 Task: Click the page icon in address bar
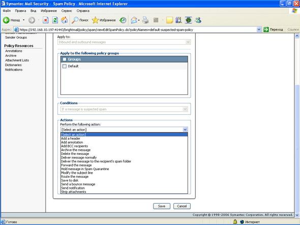17,29
